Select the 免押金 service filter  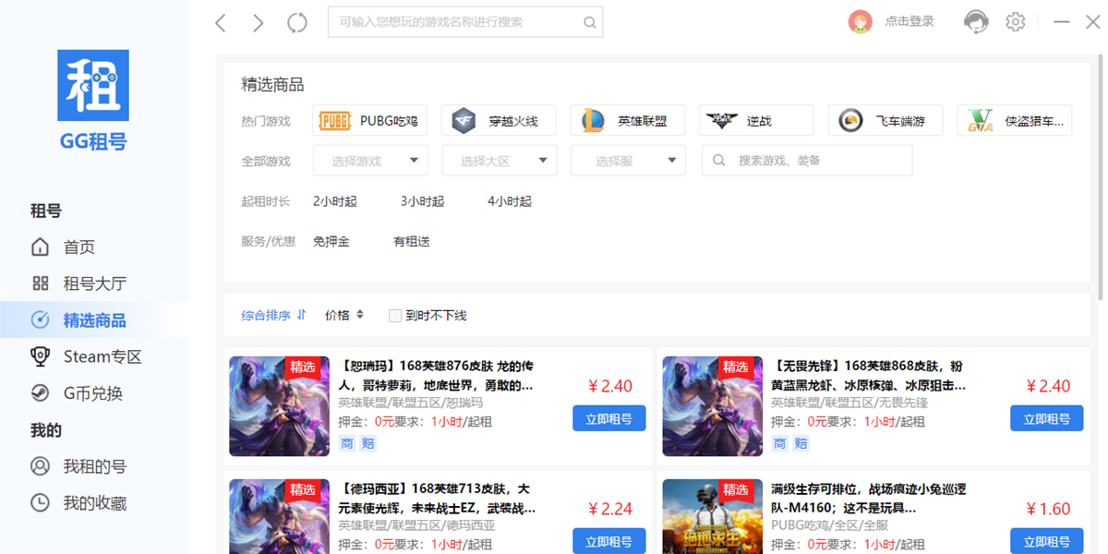pyautogui.click(x=331, y=242)
